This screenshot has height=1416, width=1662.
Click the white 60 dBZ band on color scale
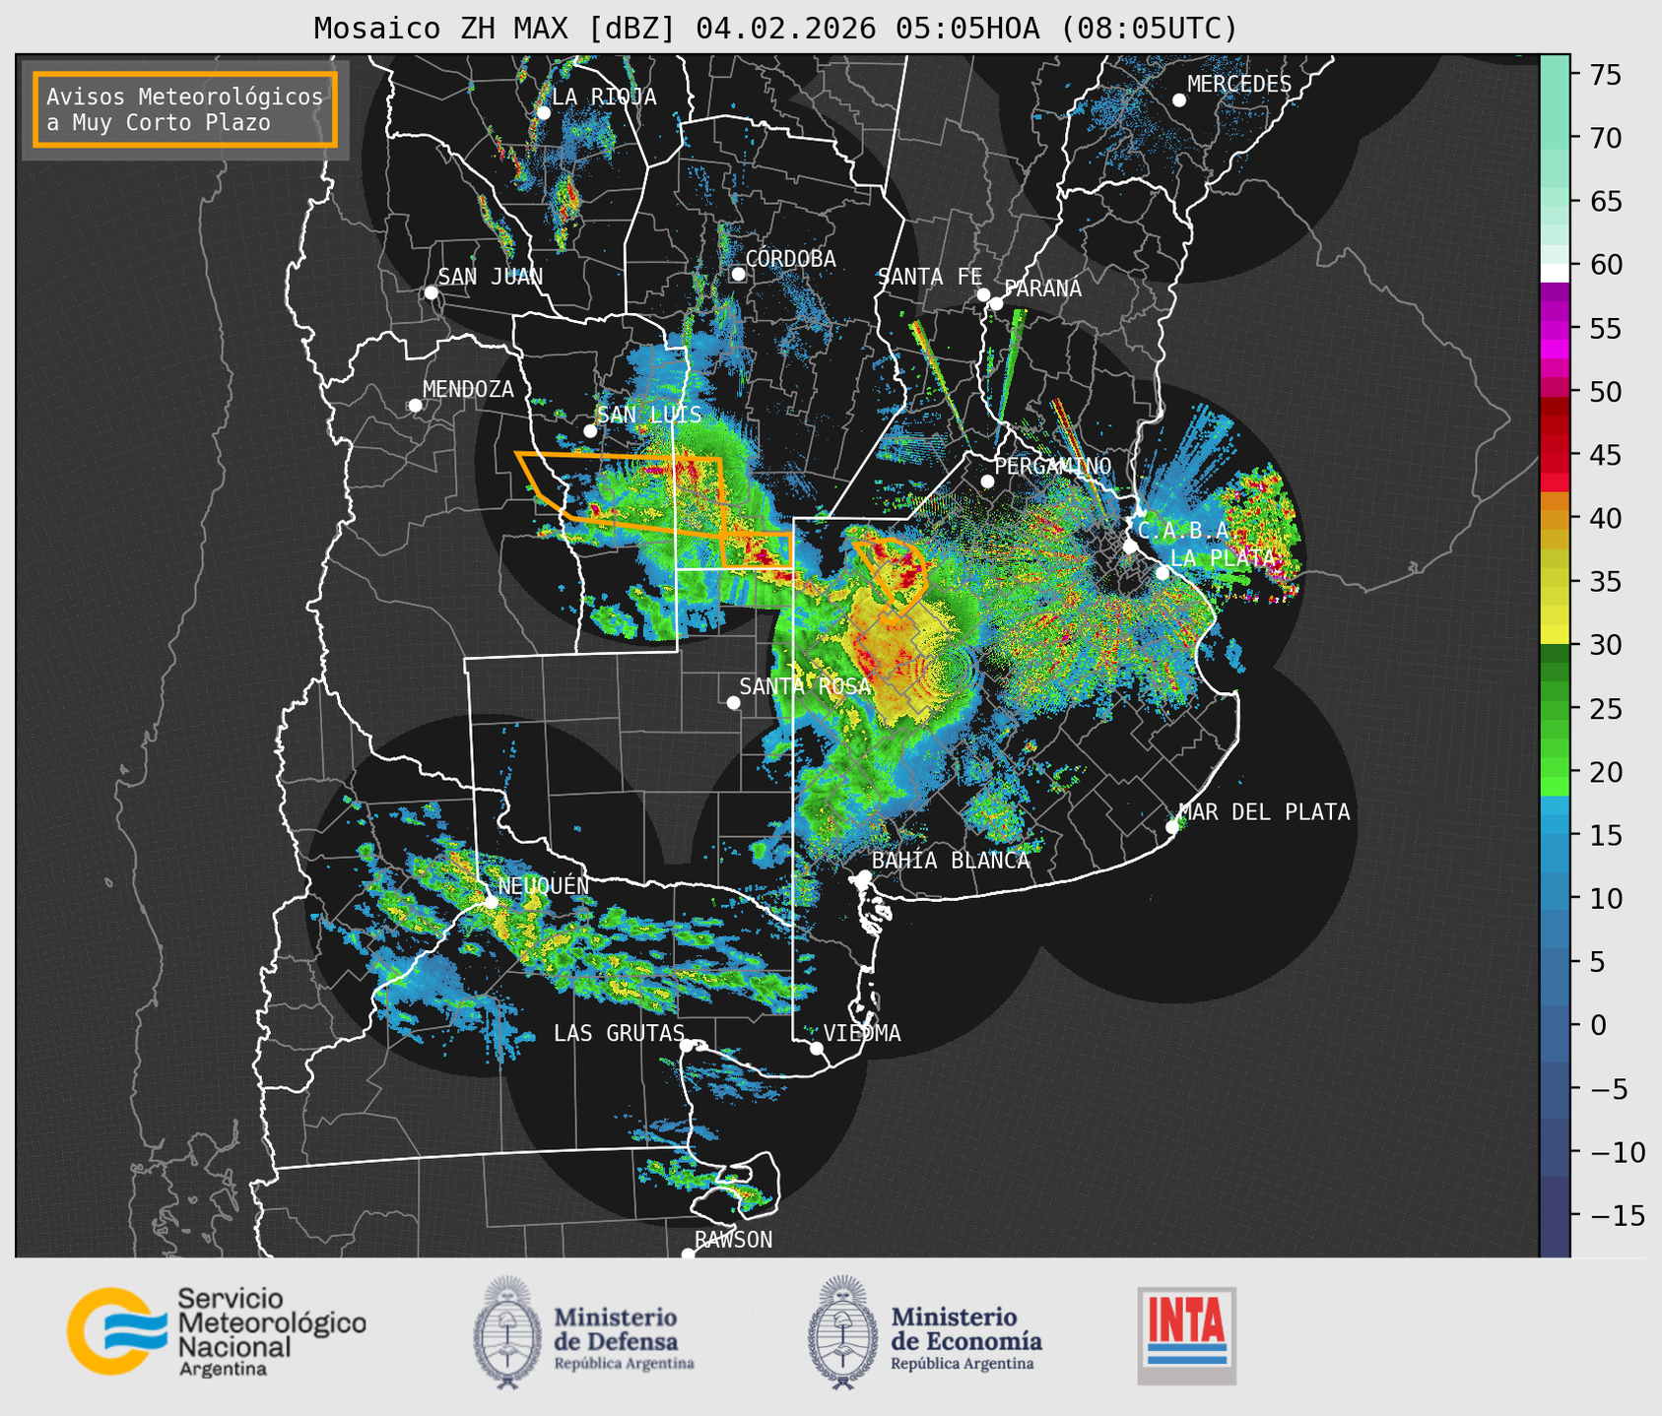point(1554,273)
